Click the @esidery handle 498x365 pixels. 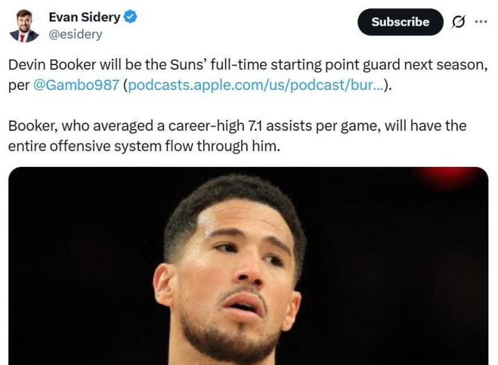pyautogui.click(x=75, y=34)
